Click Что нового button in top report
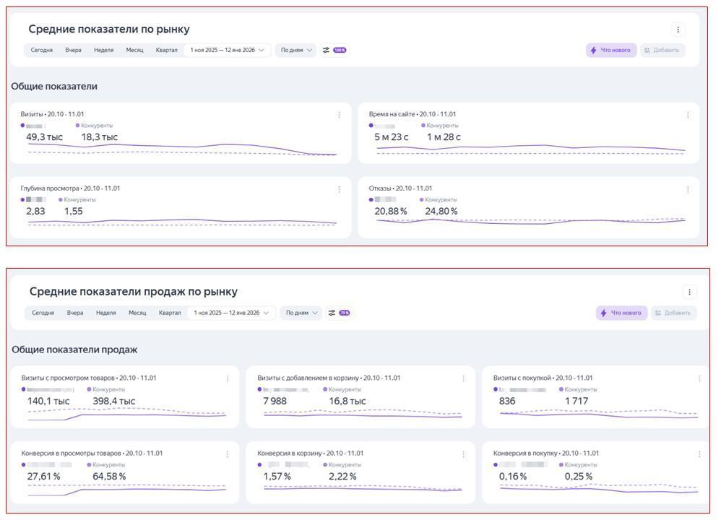721x520 pixels. 610,51
